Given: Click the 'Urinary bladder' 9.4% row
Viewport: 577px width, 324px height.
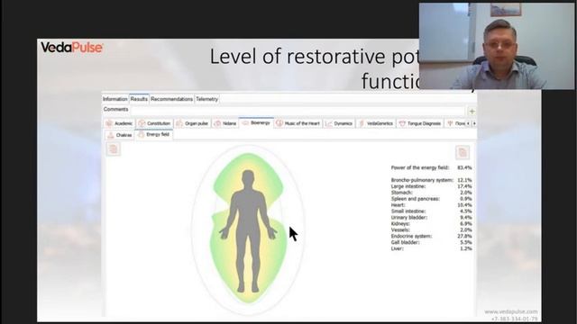Looking at the screenshot, I should click(x=431, y=218).
